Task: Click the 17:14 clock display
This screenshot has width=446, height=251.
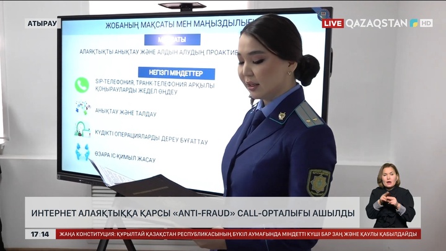Action: pos(40,234)
